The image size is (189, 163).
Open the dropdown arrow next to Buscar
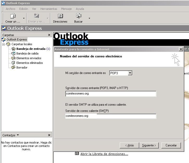coord(89,18)
